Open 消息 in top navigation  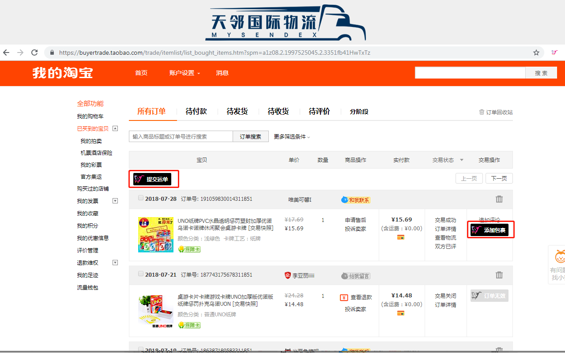click(x=222, y=73)
